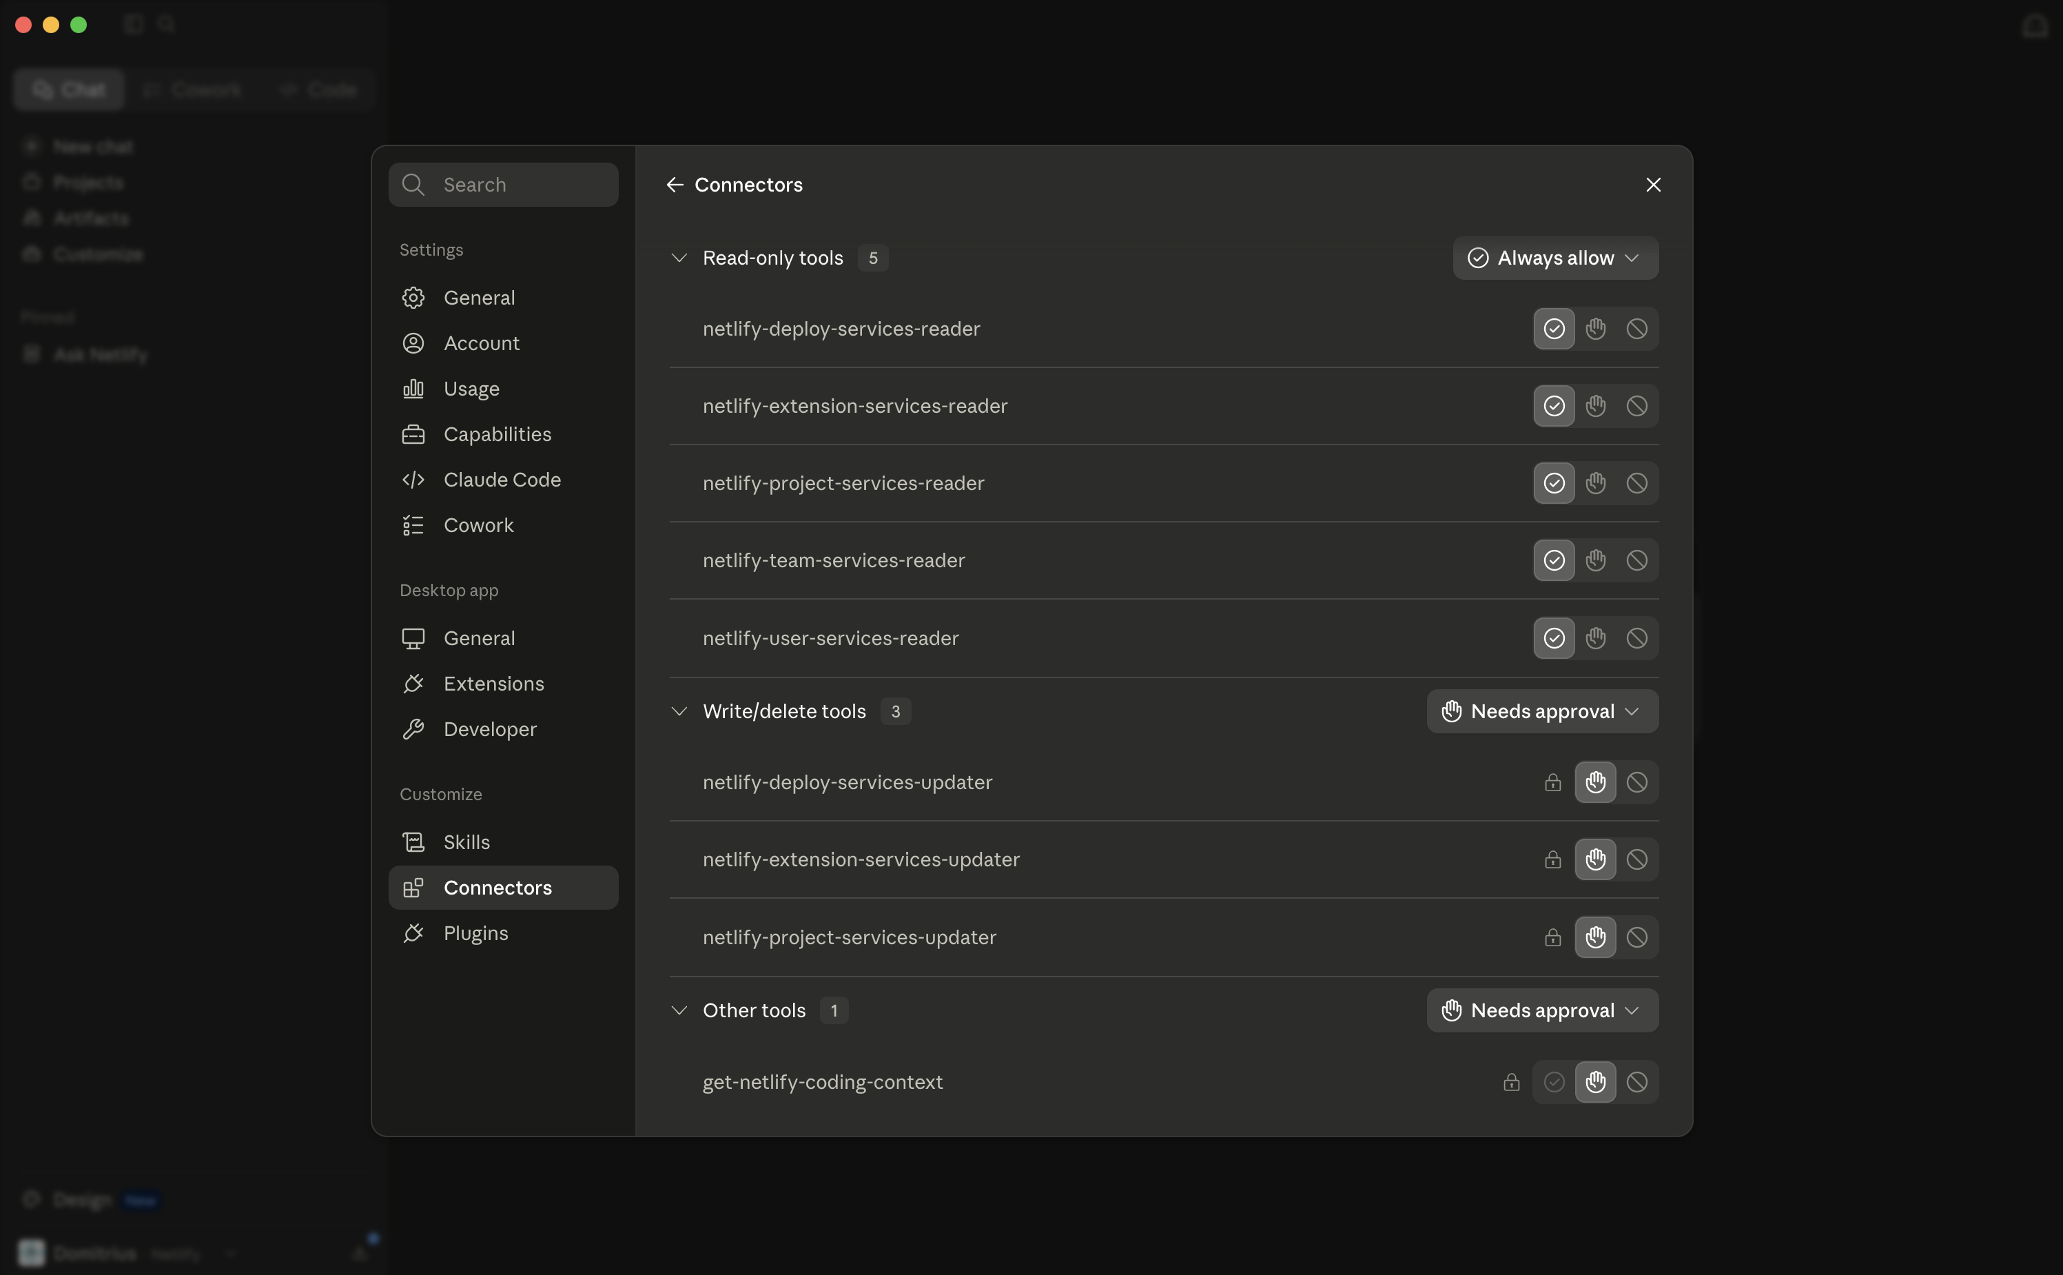Click block icon for netlify-project-services-updater
This screenshot has width=2063, height=1275.
(1636, 937)
